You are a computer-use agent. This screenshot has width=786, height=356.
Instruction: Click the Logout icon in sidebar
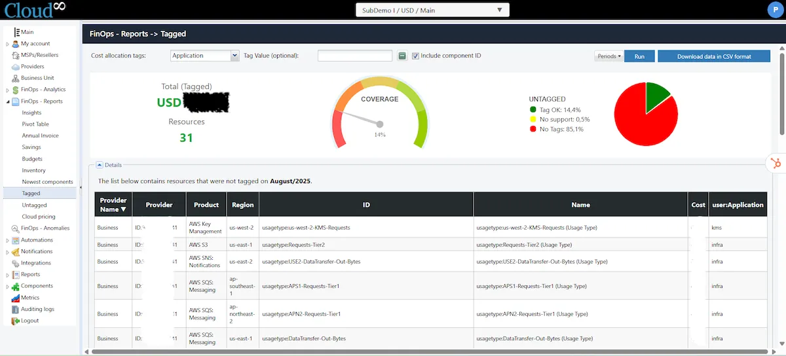click(x=16, y=321)
